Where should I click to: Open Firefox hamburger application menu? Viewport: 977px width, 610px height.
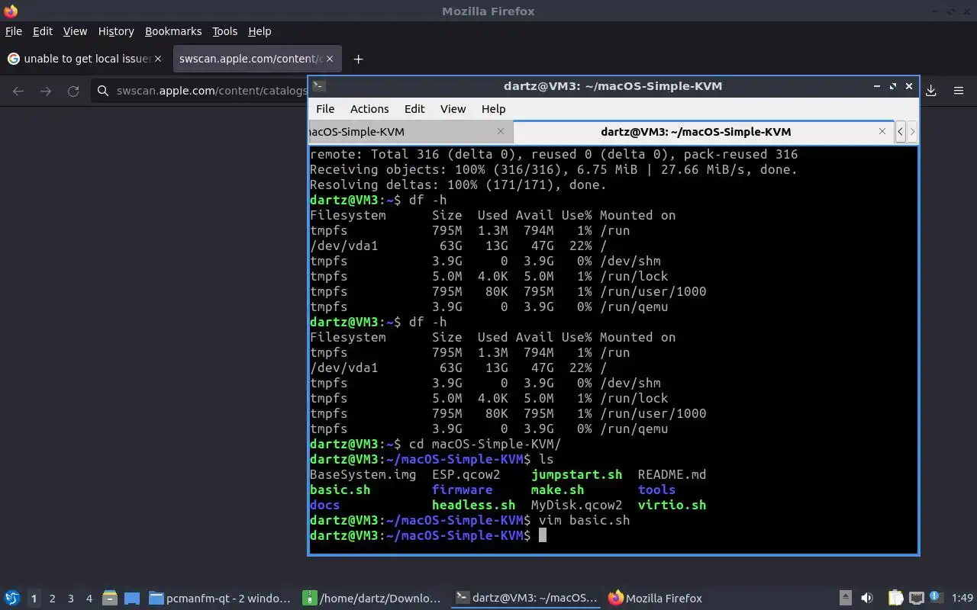tap(959, 91)
